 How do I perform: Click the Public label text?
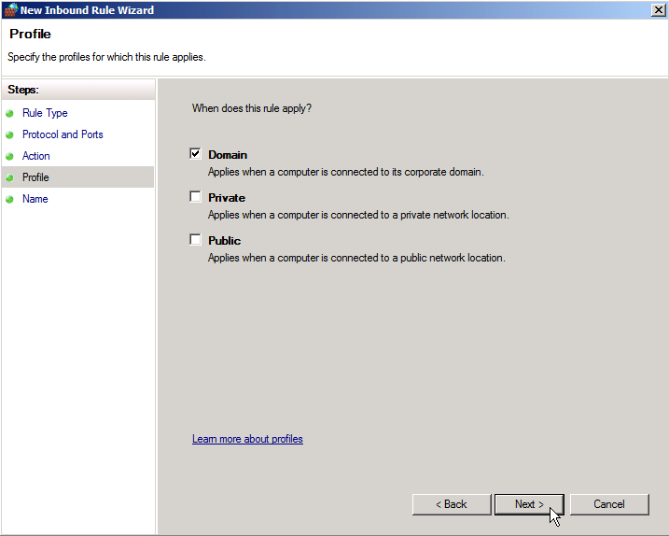(x=225, y=241)
